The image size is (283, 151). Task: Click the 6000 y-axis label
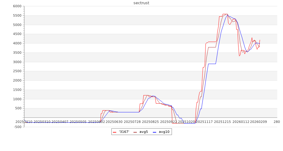(17, 6)
